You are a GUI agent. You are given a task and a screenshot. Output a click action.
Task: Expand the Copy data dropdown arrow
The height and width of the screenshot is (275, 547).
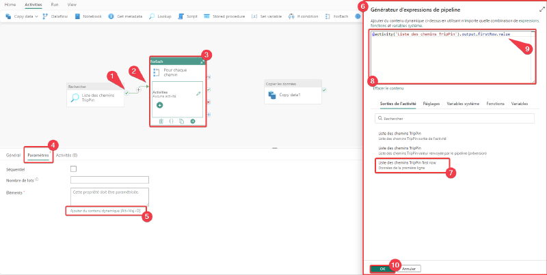(37, 16)
